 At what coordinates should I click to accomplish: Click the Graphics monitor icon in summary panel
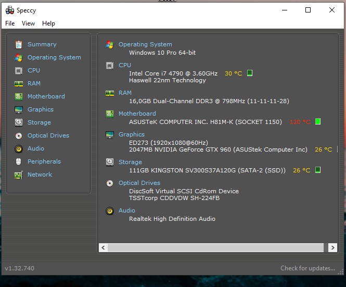[x=110, y=134]
